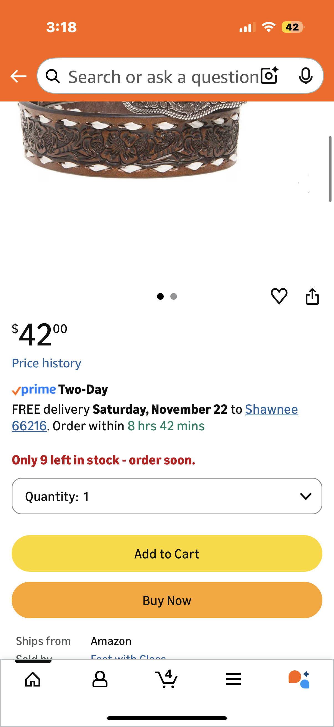Tap the magnifying glass search icon
Screen dimensions: 334x727
[53, 76]
